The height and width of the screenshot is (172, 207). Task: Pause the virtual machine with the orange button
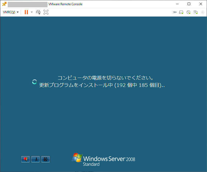point(26,12)
